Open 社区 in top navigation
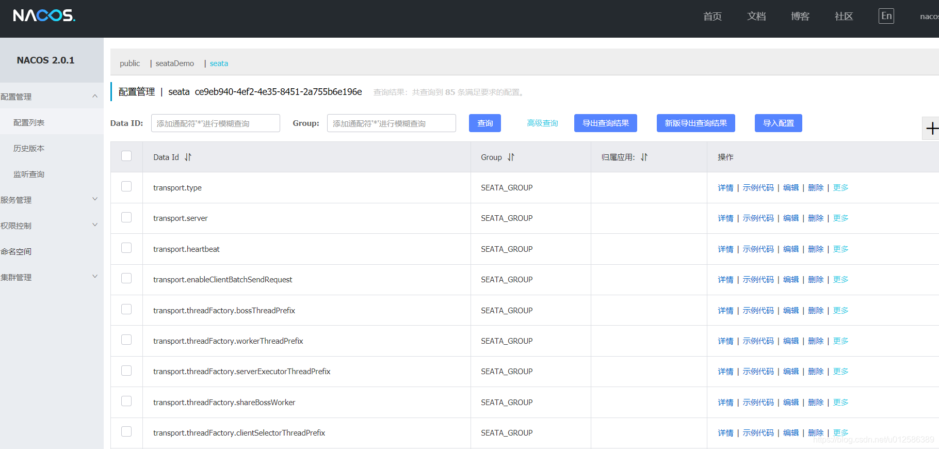Screen dimensions: 939x449 pyautogui.click(x=844, y=17)
